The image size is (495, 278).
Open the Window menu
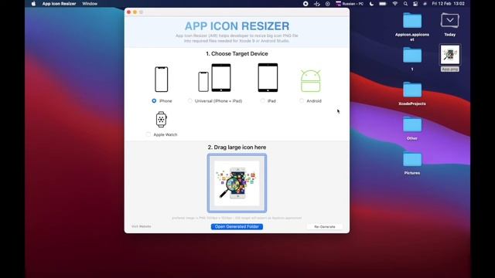[90, 4]
